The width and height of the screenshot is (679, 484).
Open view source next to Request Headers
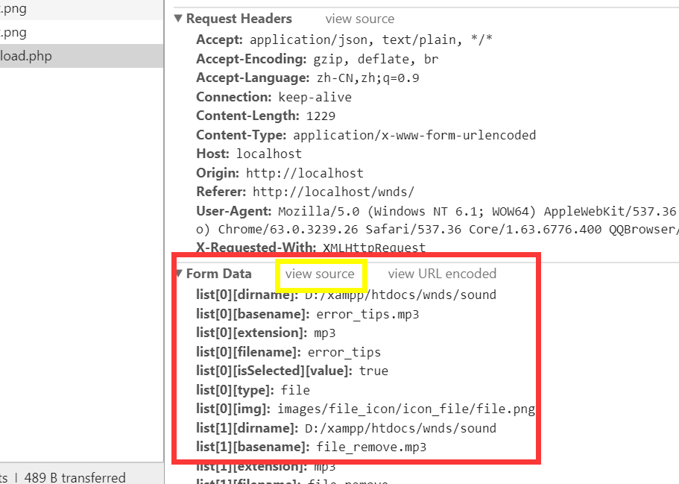tap(359, 19)
